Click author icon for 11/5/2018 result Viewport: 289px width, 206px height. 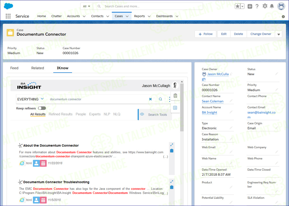coord(36,200)
